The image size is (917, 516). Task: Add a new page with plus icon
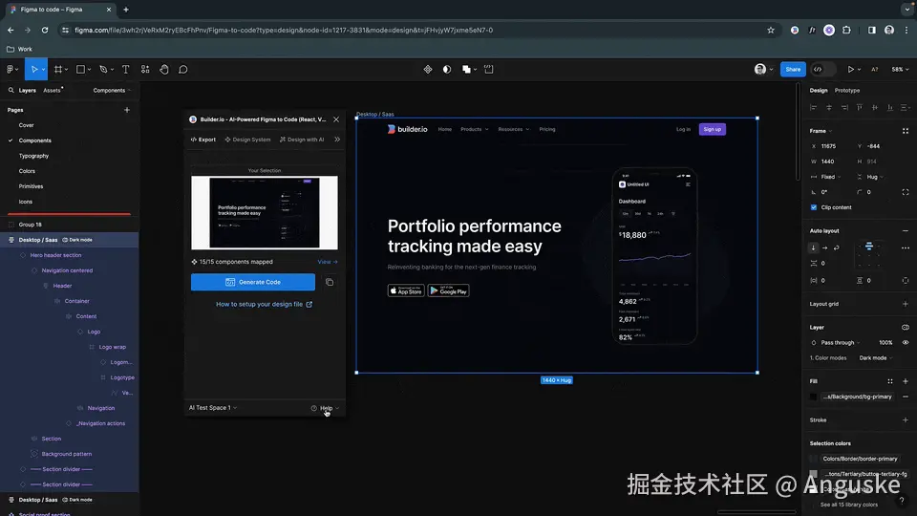coord(127,109)
